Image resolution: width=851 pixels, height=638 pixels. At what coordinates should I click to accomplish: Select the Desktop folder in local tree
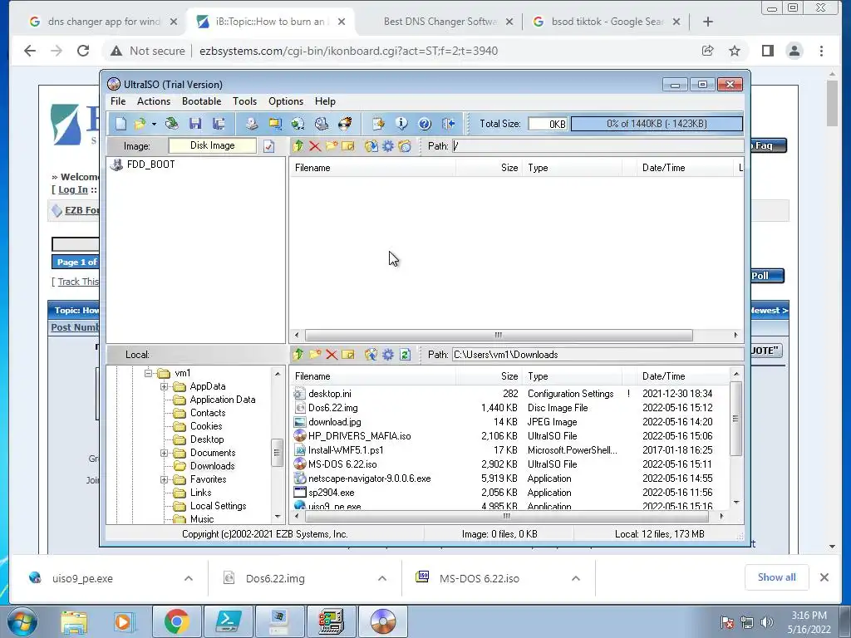click(207, 439)
